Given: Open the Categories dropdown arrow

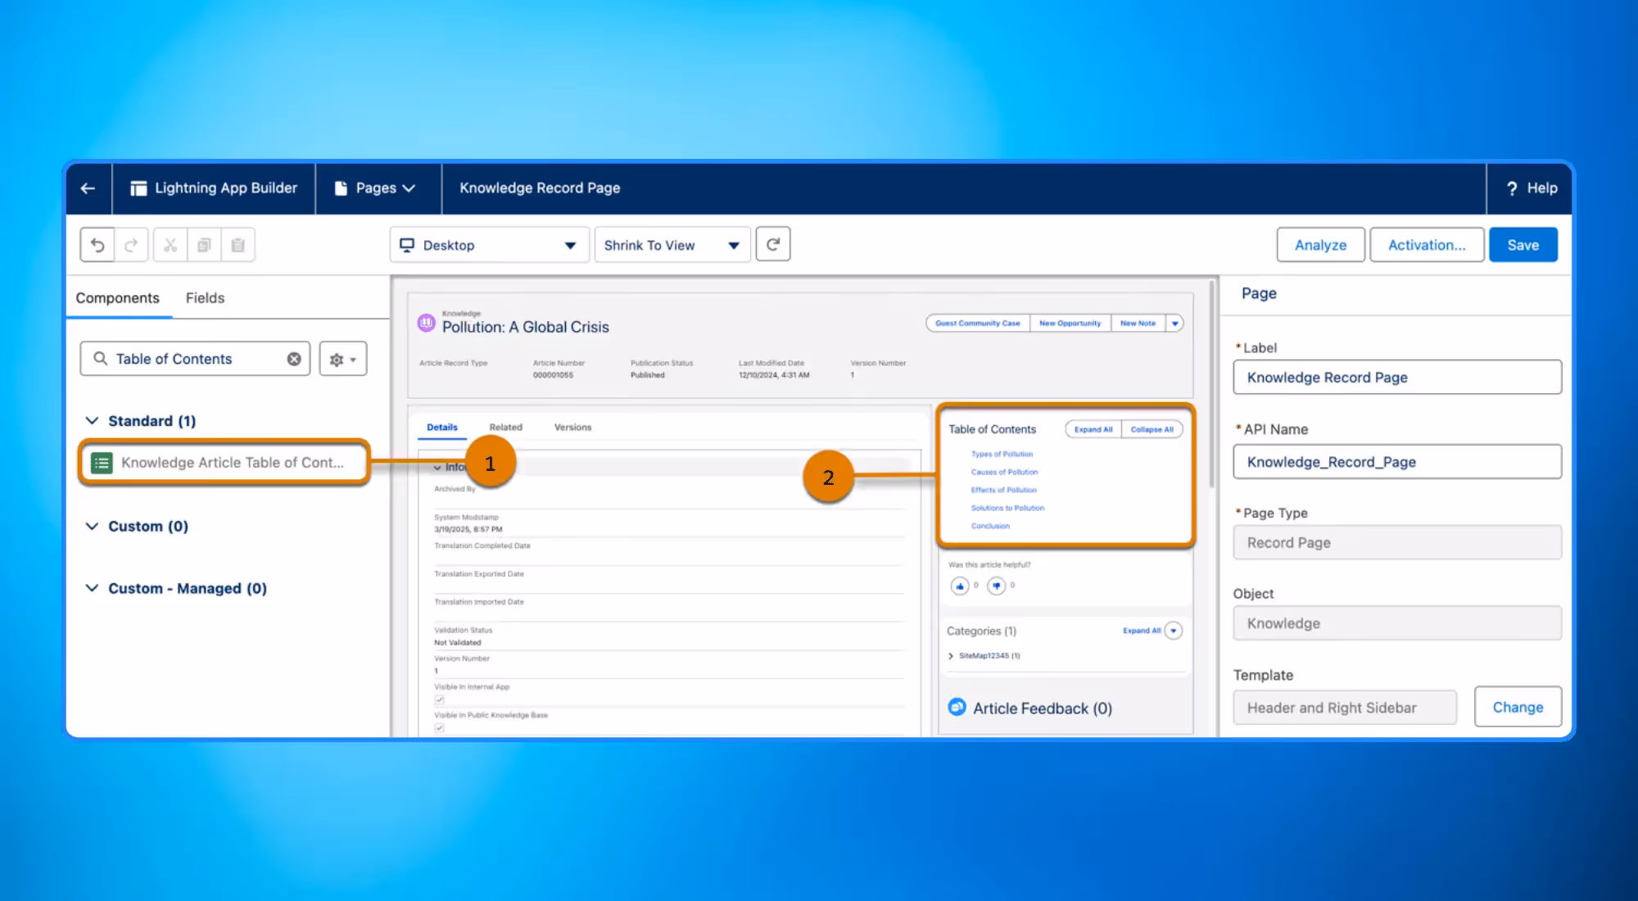Looking at the screenshot, I should pos(1174,631).
